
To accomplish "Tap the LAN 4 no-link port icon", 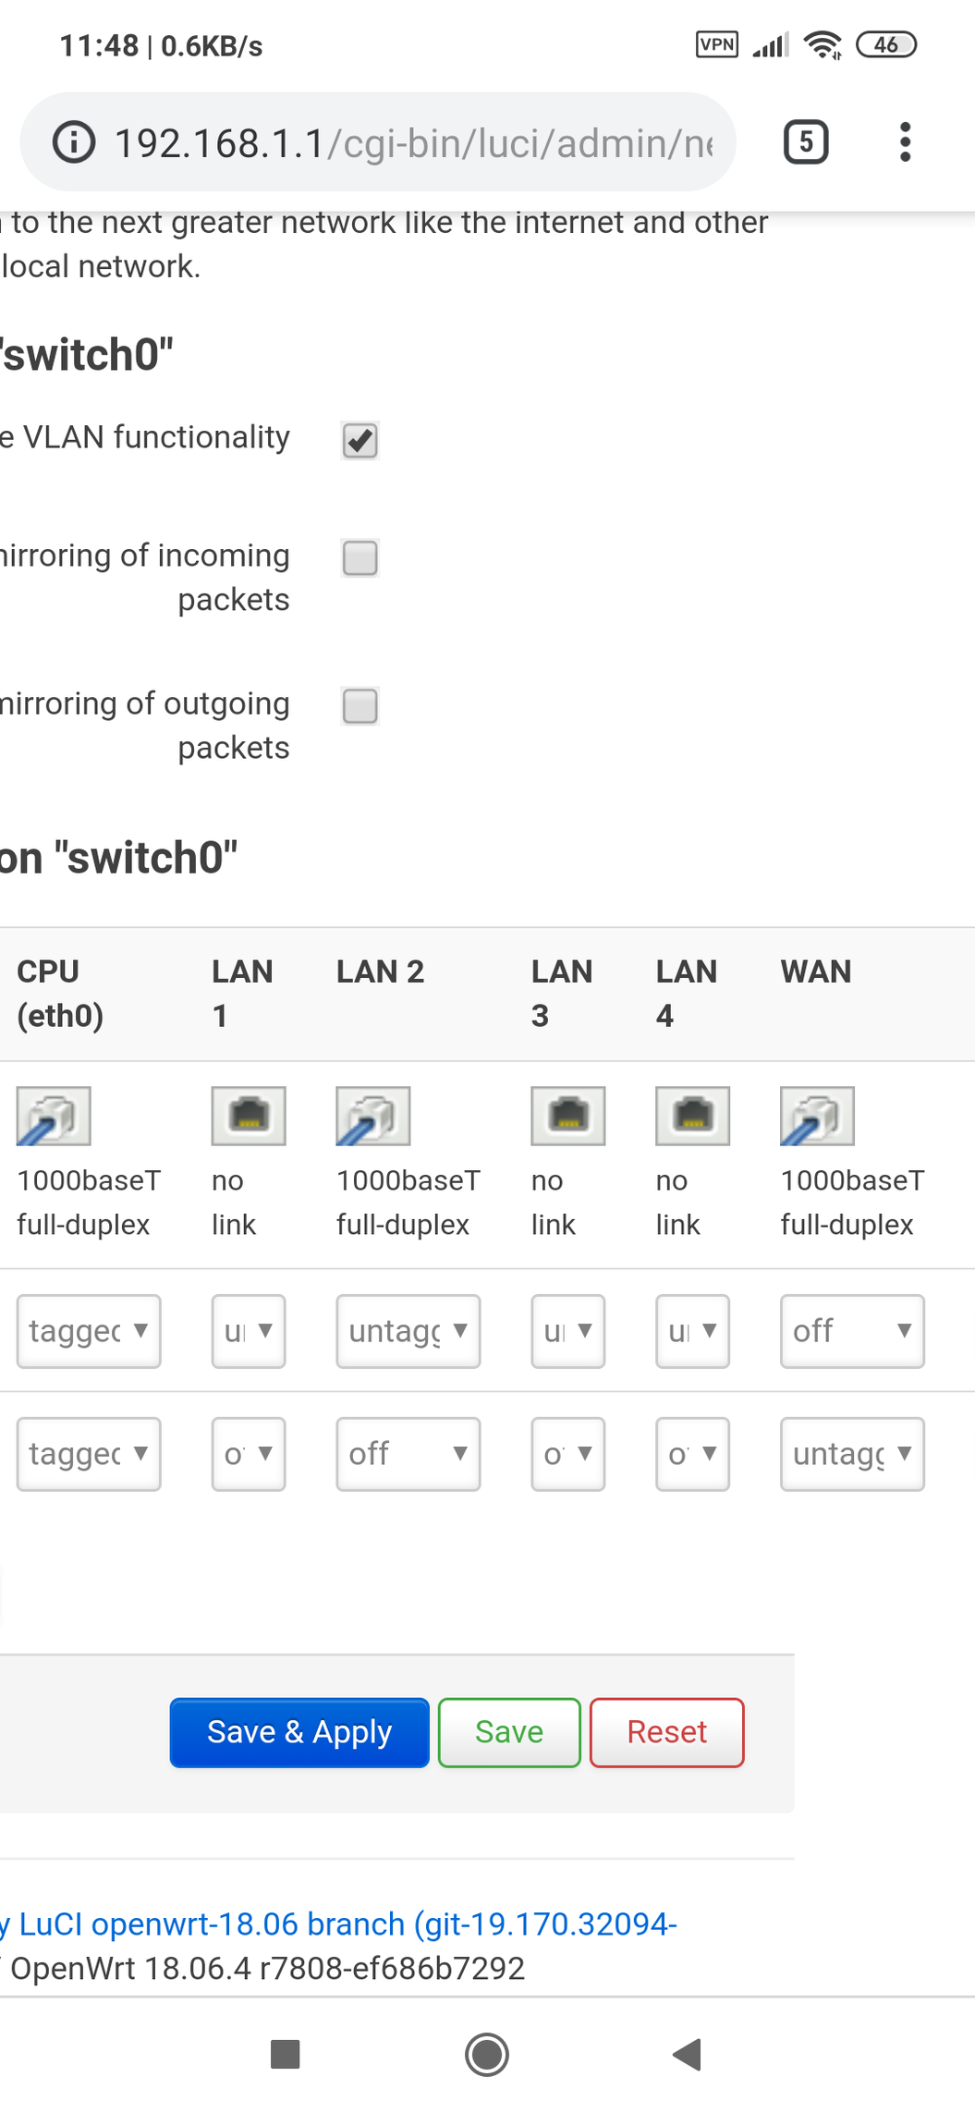I will (x=693, y=1116).
